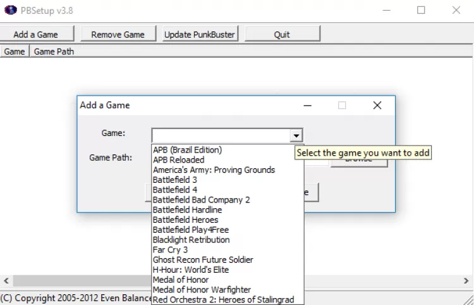Click the horizontal scrollbar right arrow

pos(466,281)
